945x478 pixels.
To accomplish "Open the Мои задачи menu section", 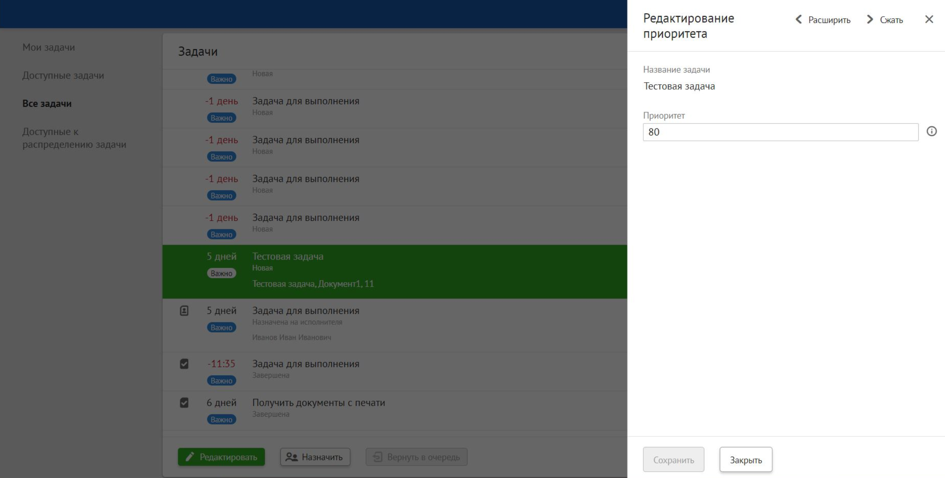I will [49, 47].
